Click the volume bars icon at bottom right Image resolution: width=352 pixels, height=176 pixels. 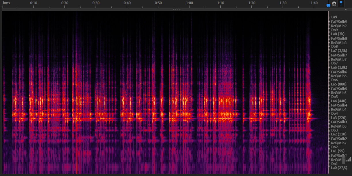pyautogui.click(x=348, y=159)
